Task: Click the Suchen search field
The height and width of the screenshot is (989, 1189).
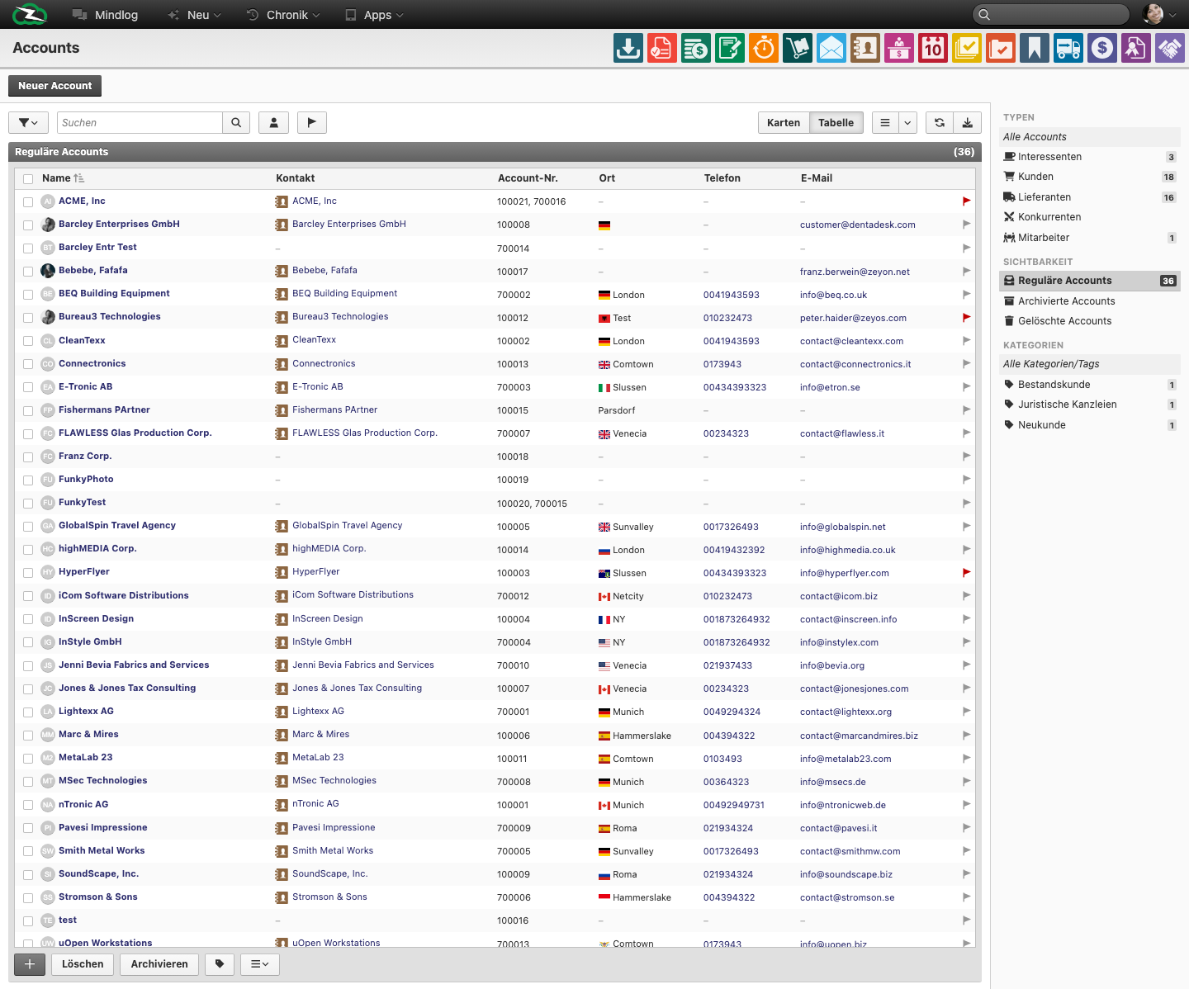Action: [140, 122]
